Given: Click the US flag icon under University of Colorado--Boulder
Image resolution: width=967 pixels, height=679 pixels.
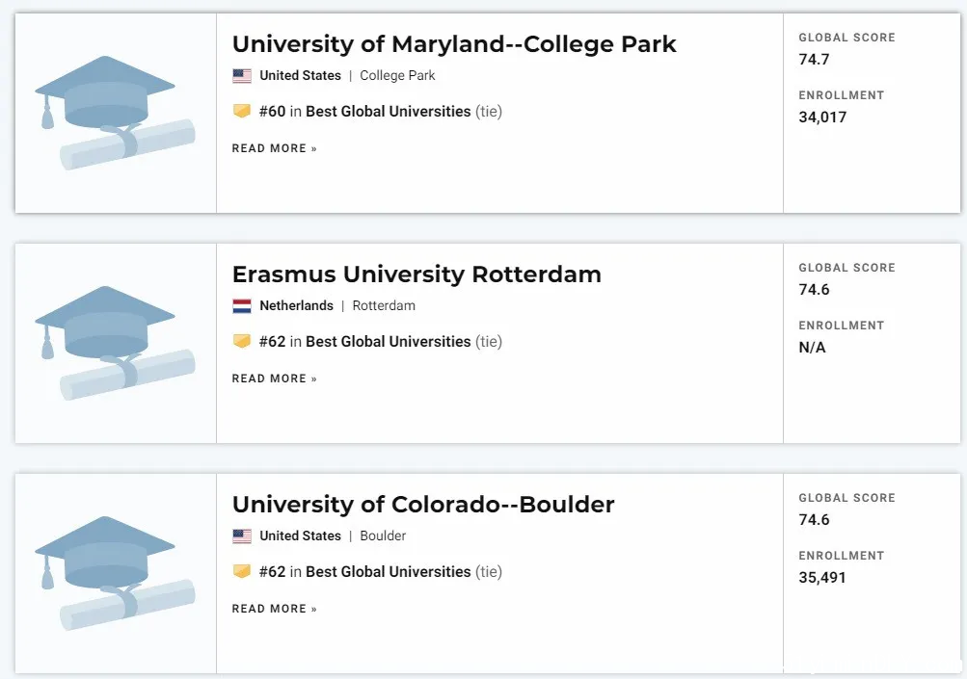Looking at the screenshot, I should (x=242, y=536).
